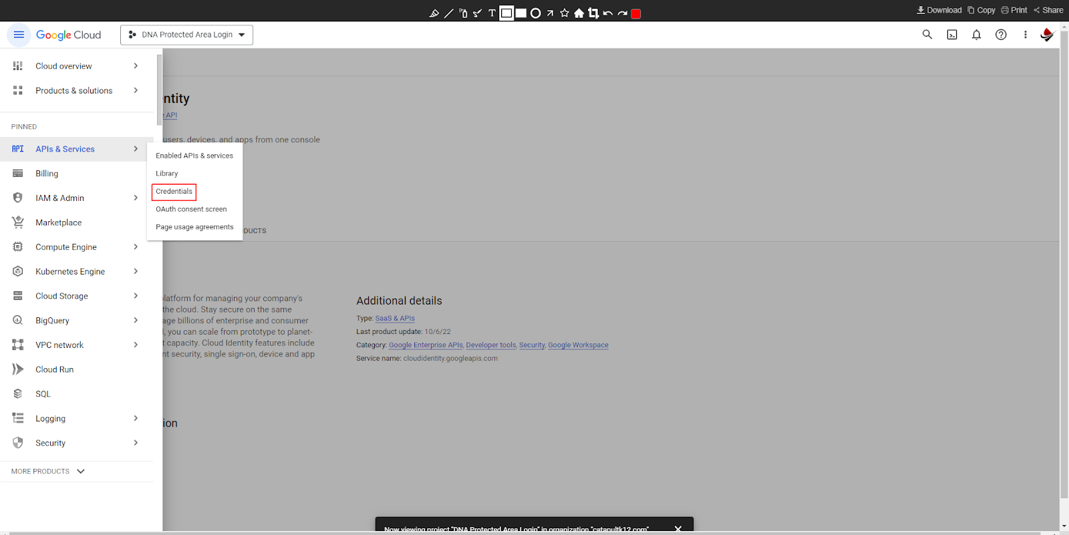Image resolution: width=1069 pixels, height=535 pixels.
Task: Open the notifications bell
Action: 976,35
